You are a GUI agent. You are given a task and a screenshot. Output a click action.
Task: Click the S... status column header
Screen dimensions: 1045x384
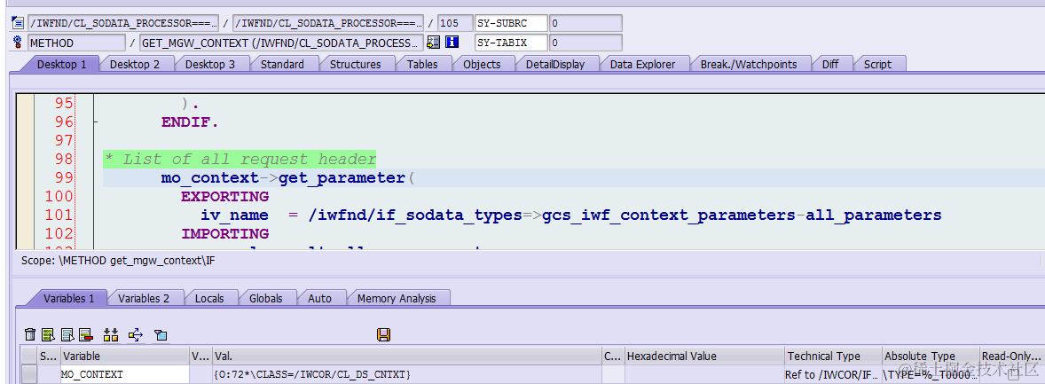tap(49, 356)
